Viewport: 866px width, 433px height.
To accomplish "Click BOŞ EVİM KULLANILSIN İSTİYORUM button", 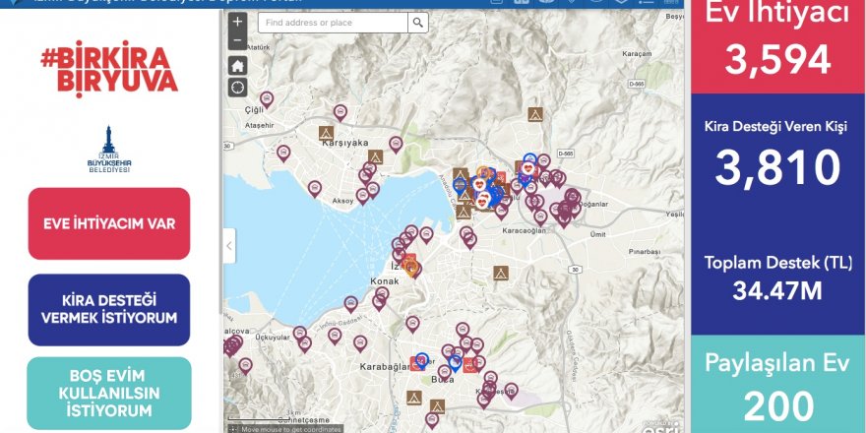I will pos(109,393).
